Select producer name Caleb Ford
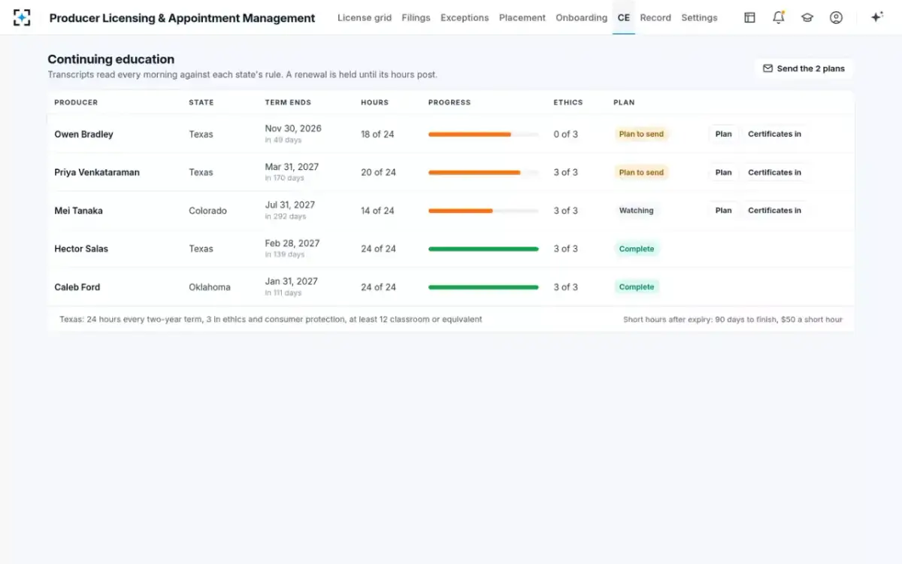The width and height of the screenshot is (902, 564). (77, 287)
